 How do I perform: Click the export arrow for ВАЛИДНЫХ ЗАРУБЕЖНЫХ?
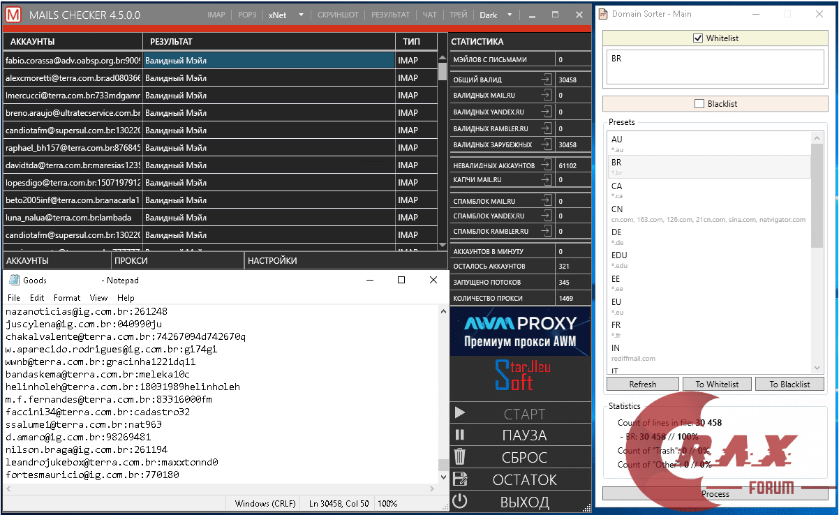tap(546, 144)
